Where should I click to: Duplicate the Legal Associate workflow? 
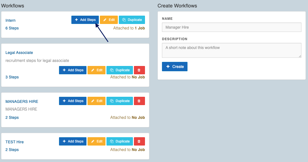click(120, 70)
